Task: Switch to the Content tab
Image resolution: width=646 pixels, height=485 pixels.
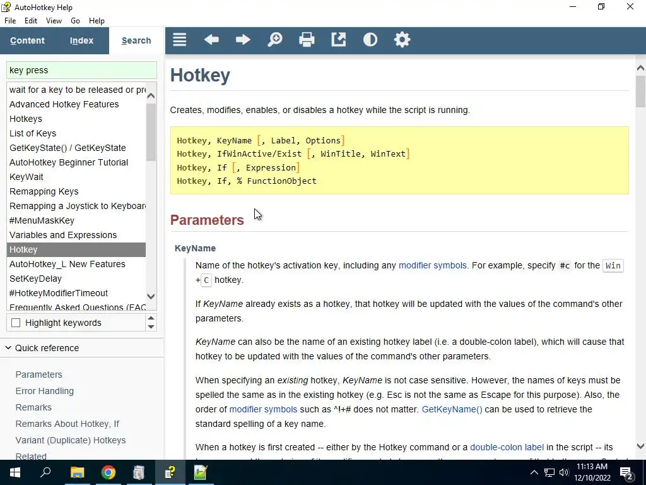Action: (x=27, y=40)
